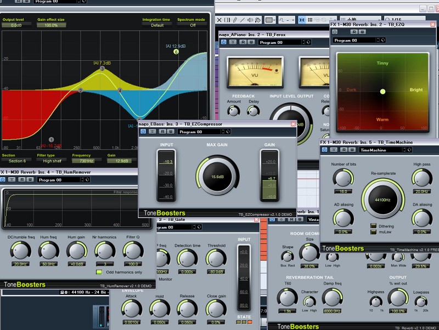Activate the TB_TimeMachine power icon

pos(324,150)
